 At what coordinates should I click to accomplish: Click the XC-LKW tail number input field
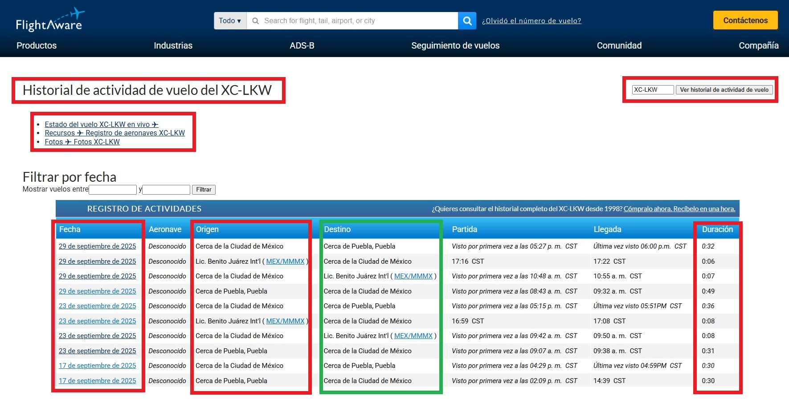(x=653, y=90)
